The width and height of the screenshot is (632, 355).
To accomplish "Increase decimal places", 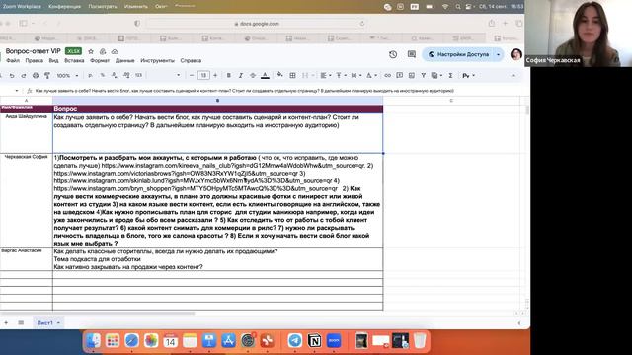I will pos(126,75).
